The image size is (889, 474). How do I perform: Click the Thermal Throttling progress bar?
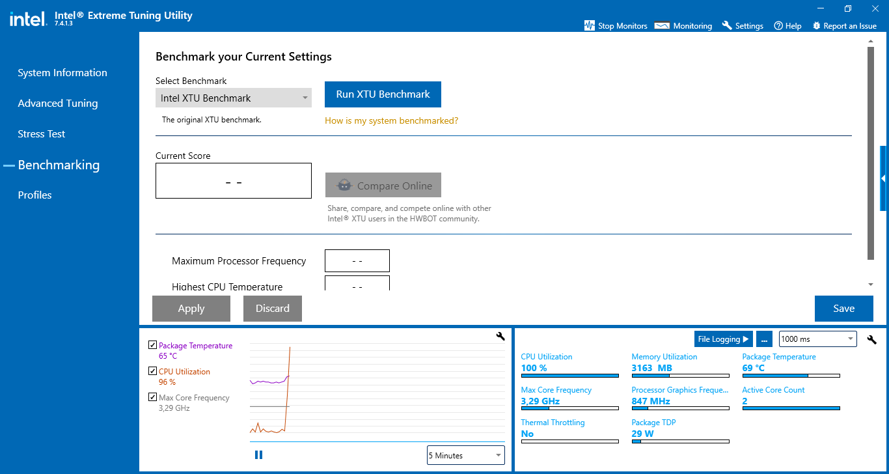570,441
